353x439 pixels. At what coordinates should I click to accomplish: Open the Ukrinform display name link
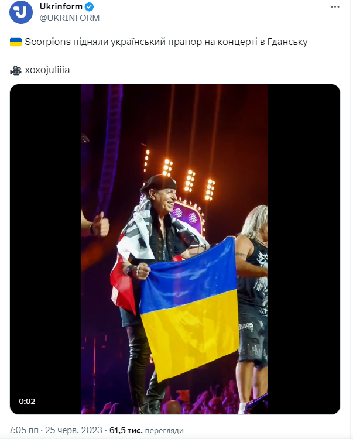point(61,6)
